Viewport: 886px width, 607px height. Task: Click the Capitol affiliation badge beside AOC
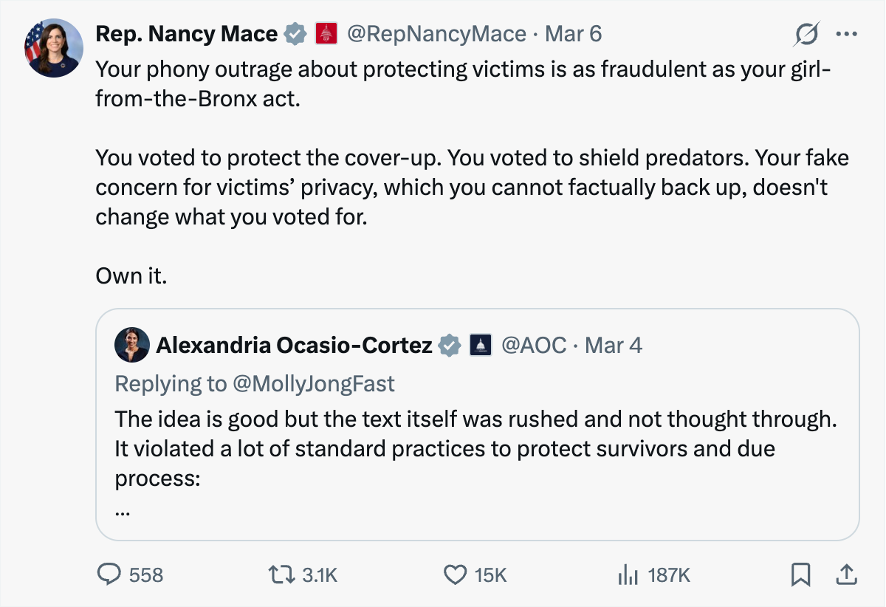(x=481, y=345)
